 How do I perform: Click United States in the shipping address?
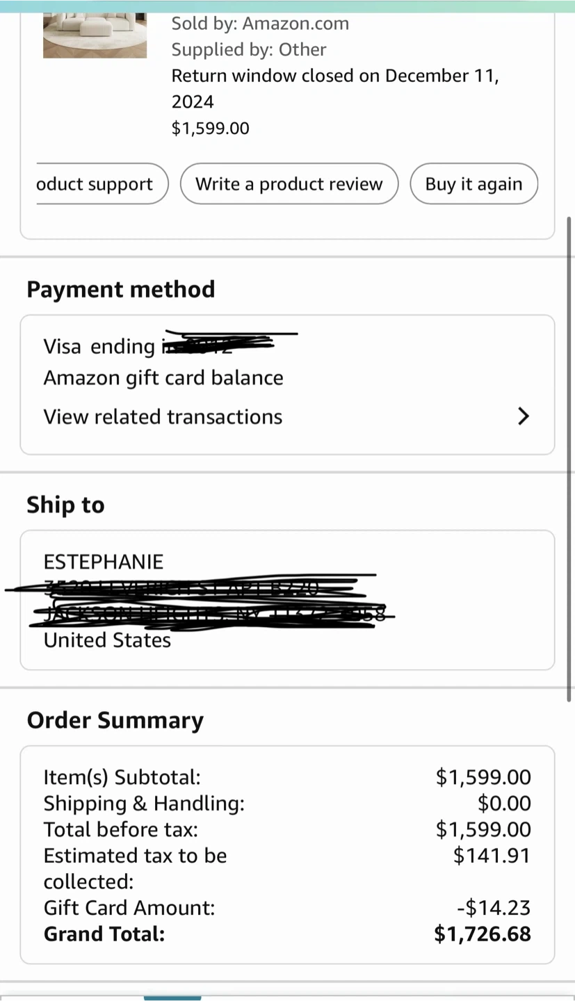(x=107, y=640)
